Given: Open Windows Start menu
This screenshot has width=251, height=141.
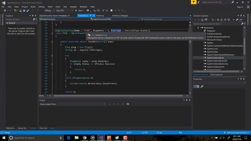Looking at the screenshot, I should point(4,138).
